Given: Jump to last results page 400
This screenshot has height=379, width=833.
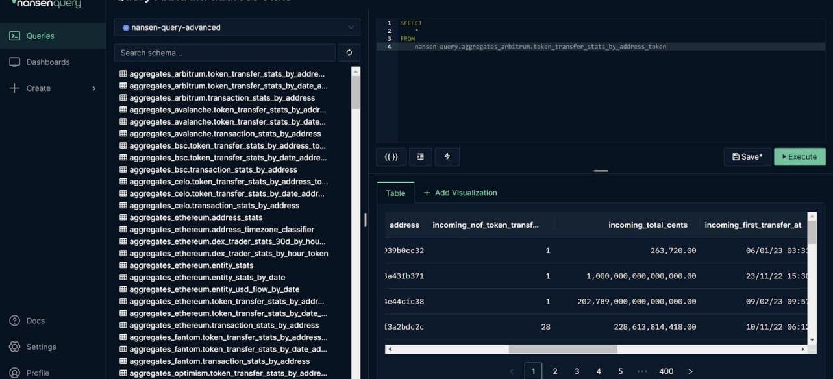Looking at the screenshot, I should pyautogui.click(x=666, y=371).
